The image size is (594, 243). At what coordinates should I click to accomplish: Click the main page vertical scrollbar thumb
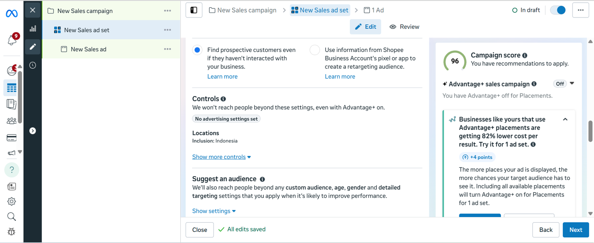pyautogui.click(x=590, y=131)
